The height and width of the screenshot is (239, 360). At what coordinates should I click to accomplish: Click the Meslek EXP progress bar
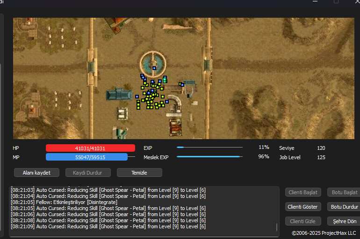(209, 157)
